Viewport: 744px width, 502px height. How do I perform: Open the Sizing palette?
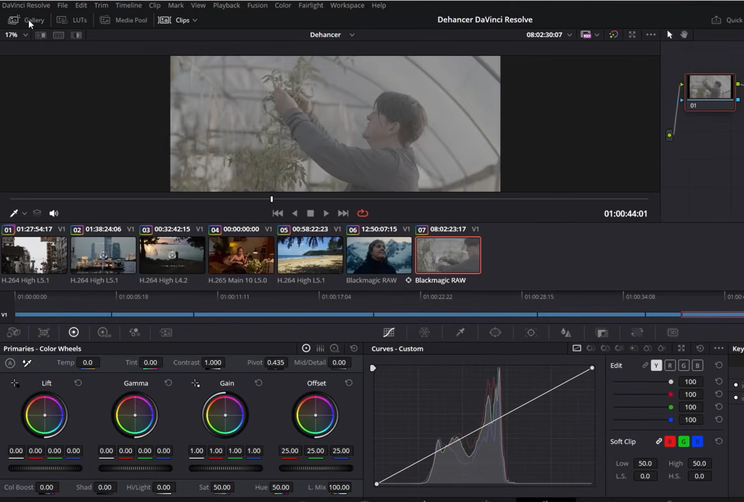(637, 333)
